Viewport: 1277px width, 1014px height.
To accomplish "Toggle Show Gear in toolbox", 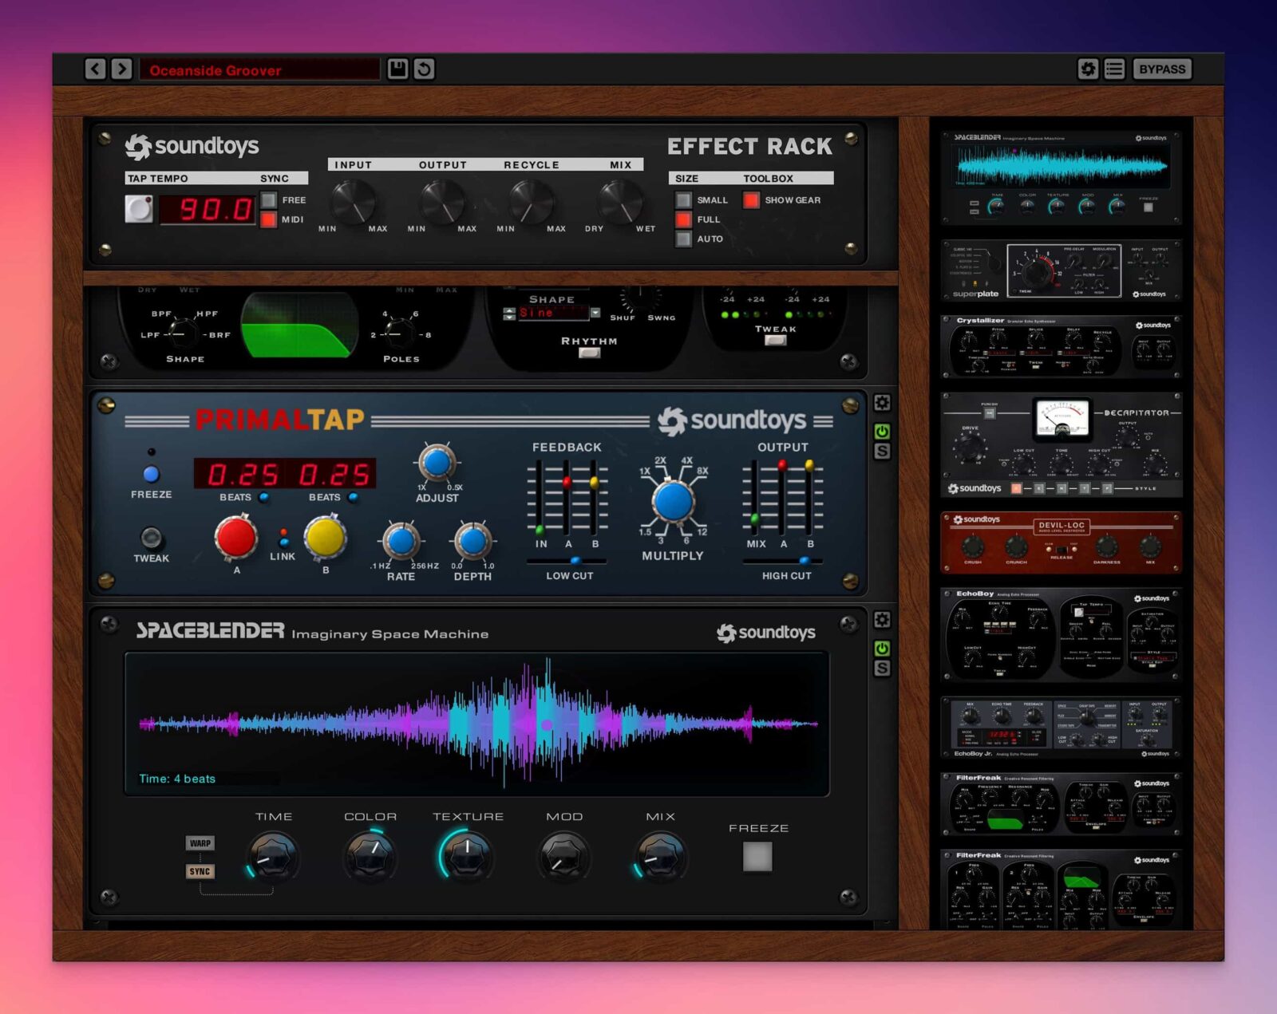I will pos(751,200).
